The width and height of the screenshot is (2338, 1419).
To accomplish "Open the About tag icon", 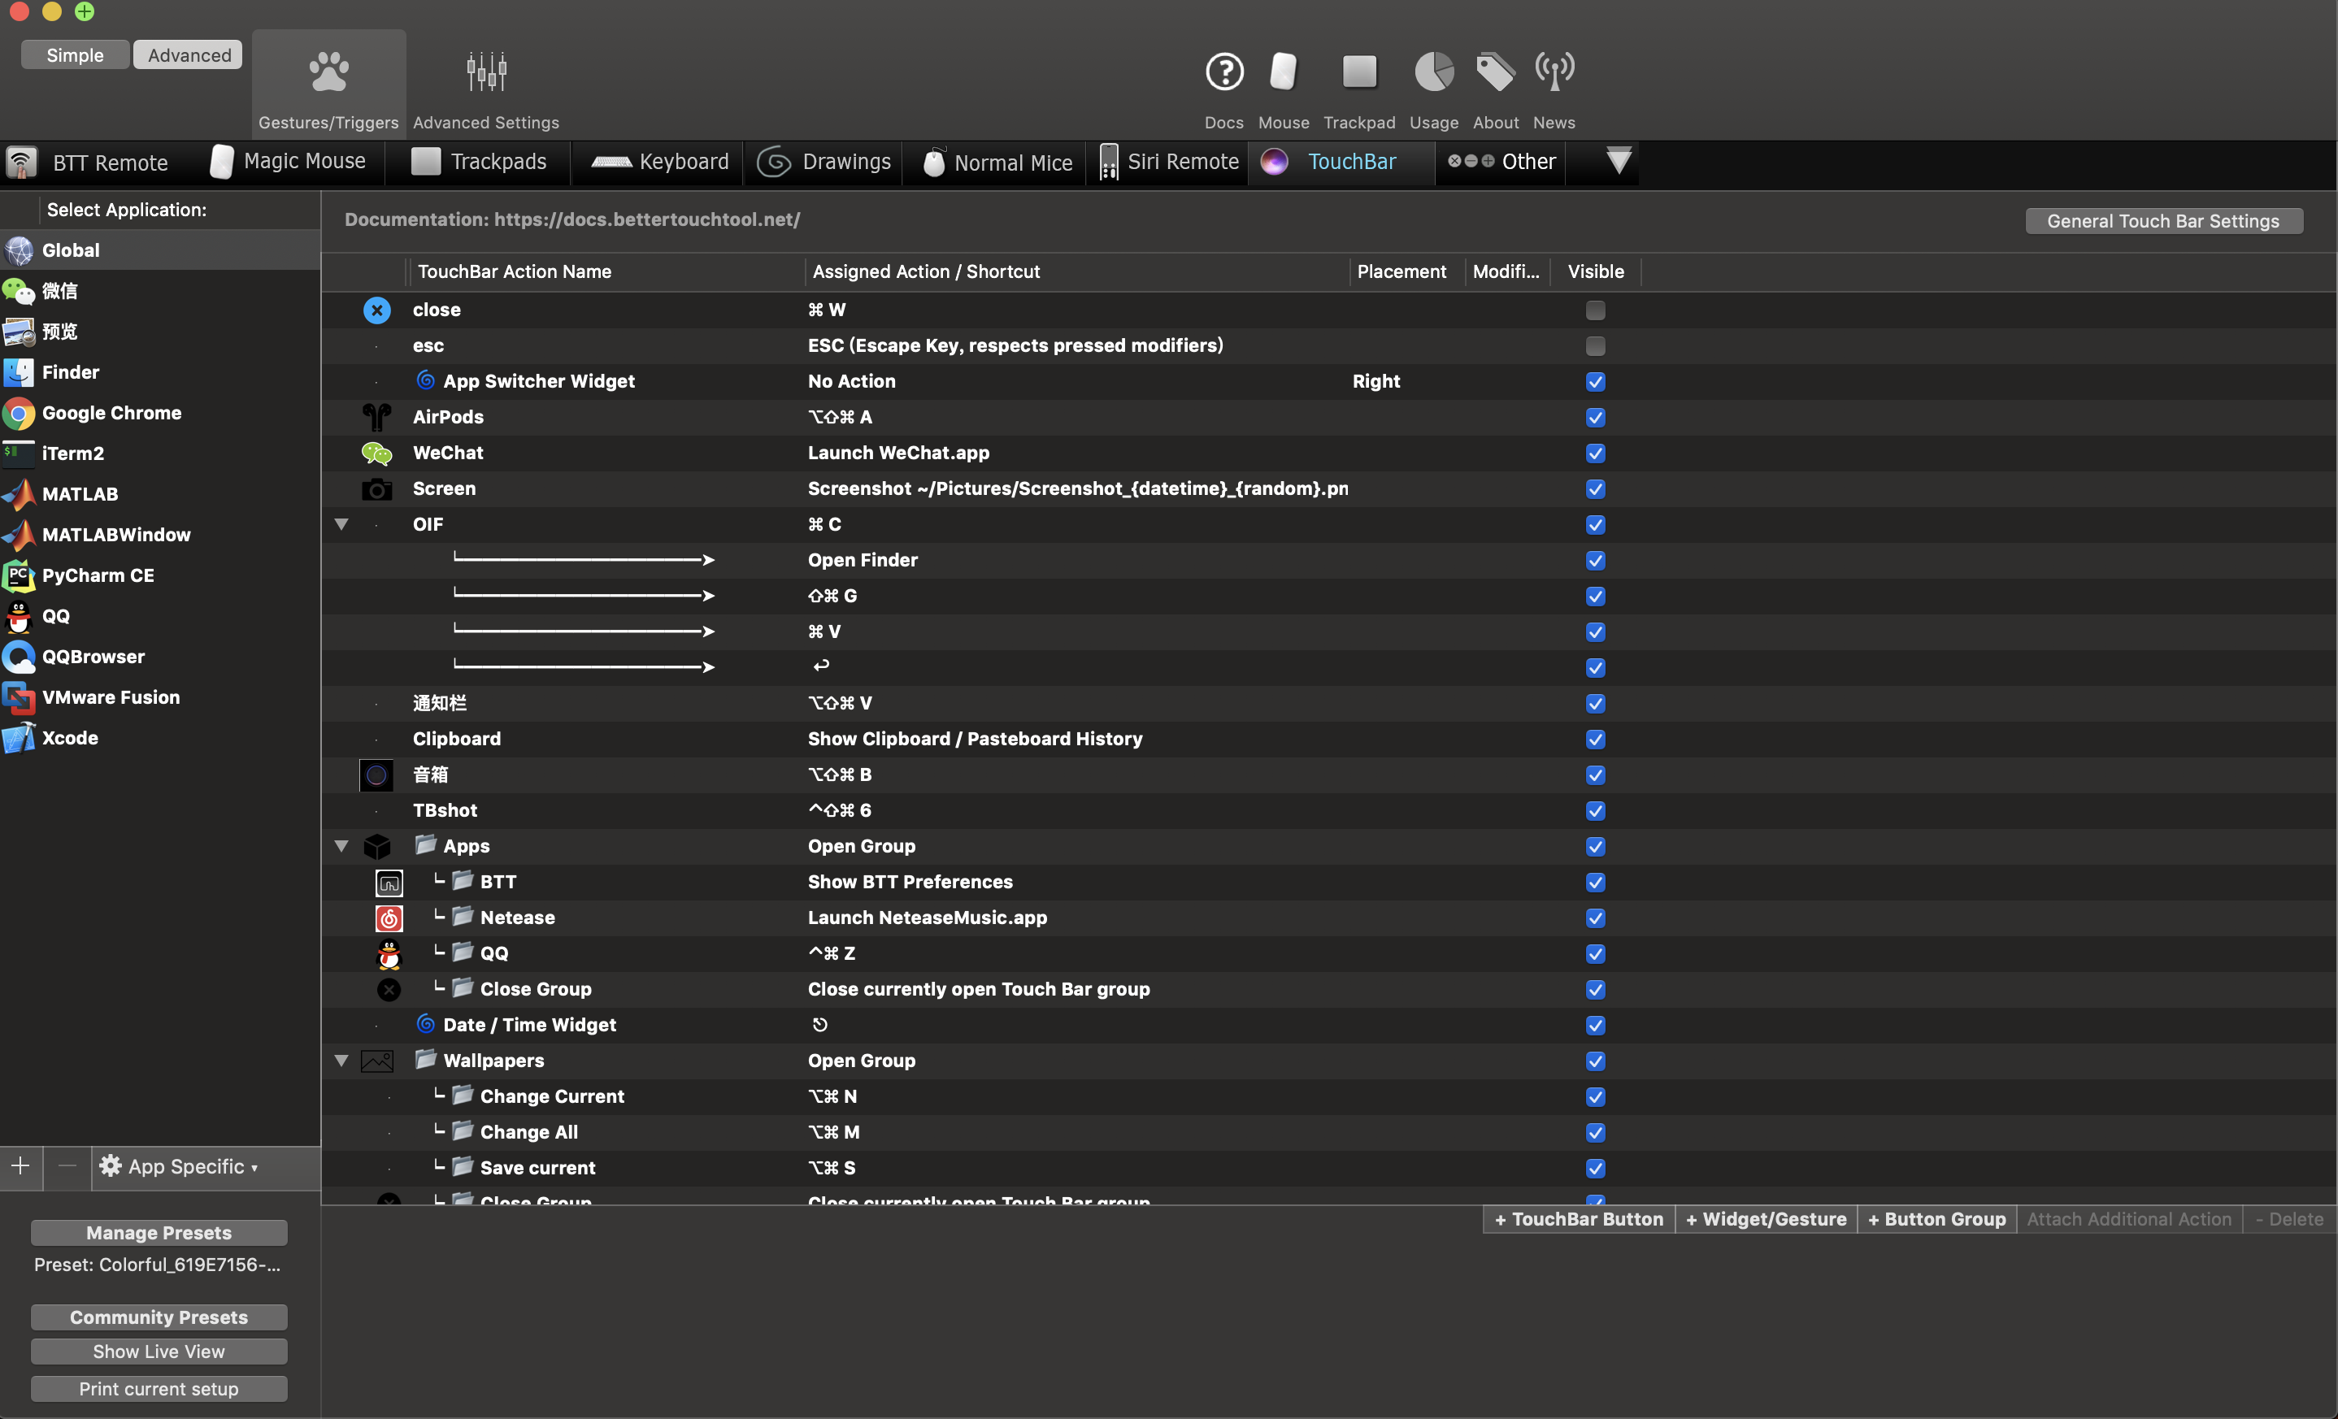I will pyautogui.click(x=1496, y=72).
